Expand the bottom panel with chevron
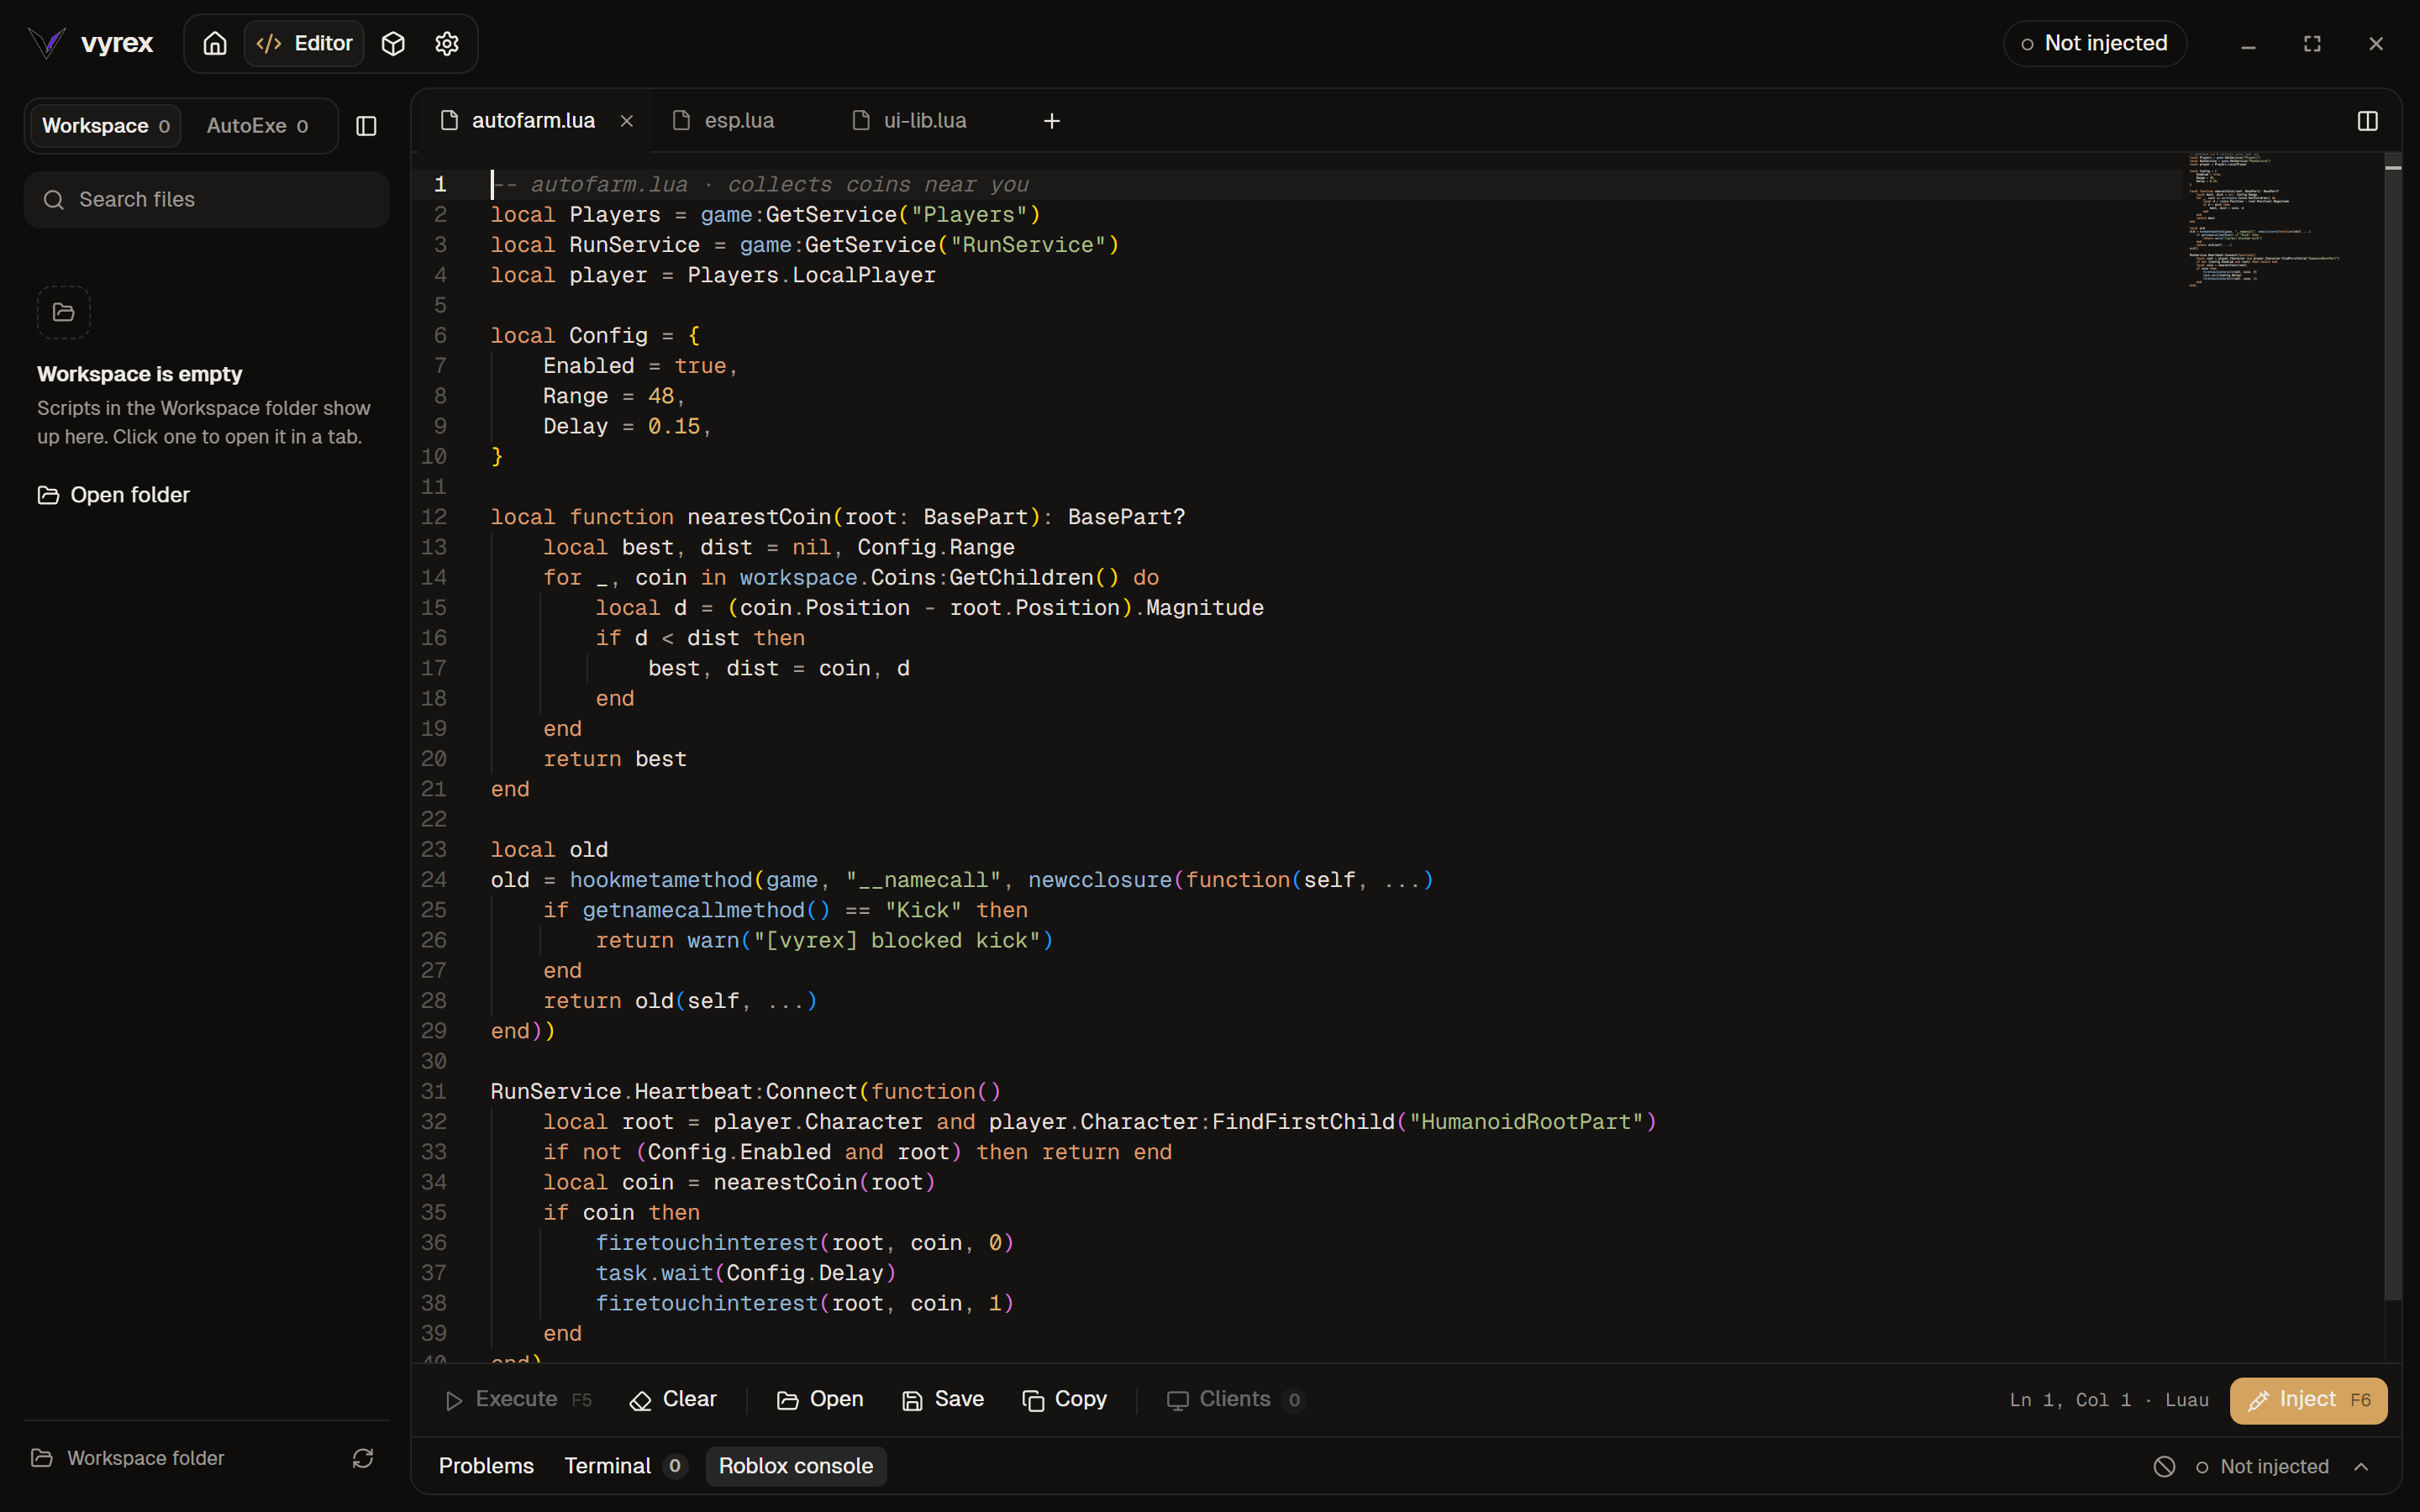The width and height of the screenshot is (2420, 1512). (2361, 1466)
